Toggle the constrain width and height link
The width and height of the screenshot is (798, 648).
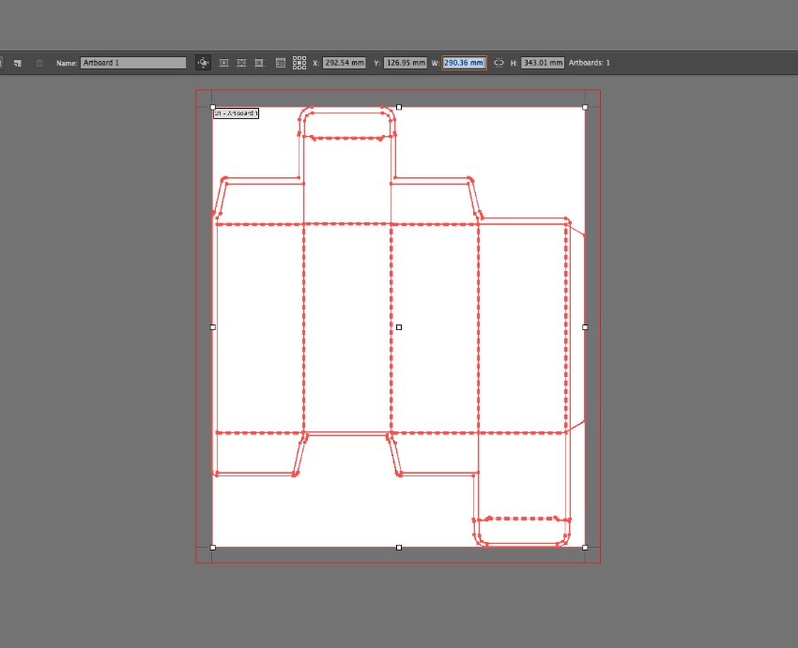(x=499, y=63)
